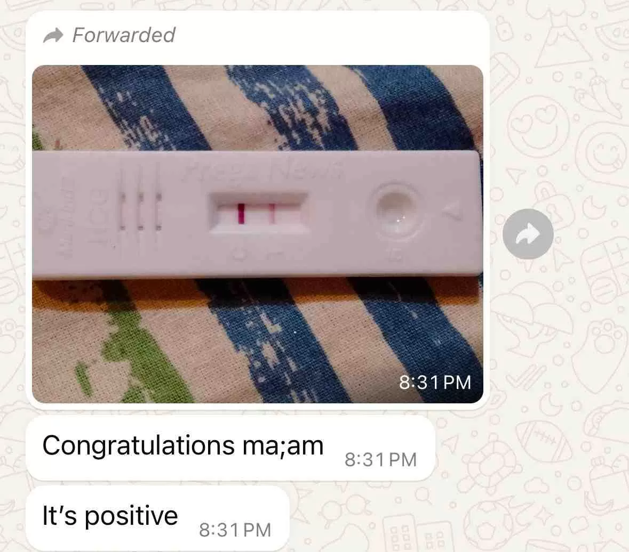Open the pregnancy test photo
The height and width of the screenshot is (552, 629).
(x=258, y=234)
